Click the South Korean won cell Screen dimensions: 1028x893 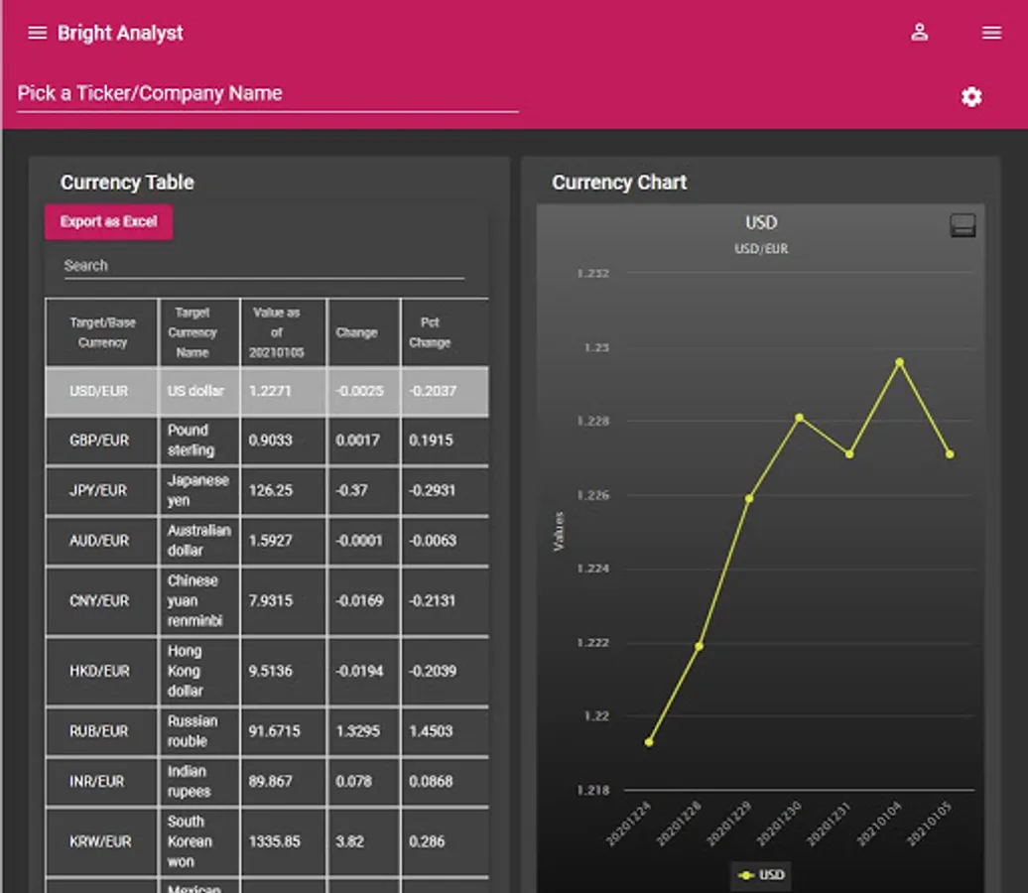pos(199,841)
